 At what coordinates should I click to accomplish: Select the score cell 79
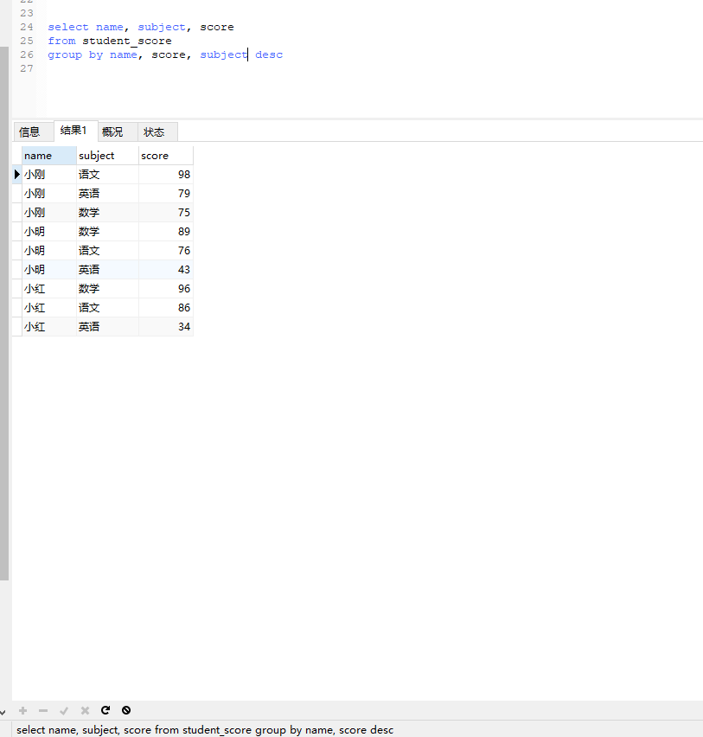[166, 194]
